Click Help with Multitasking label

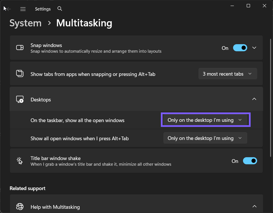pos(55,207)
